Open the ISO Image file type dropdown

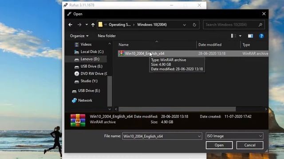click(235, 136)
